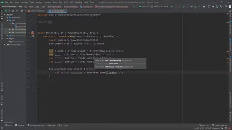Click the red error indicator in status bar
This screenshot has height=130, width=232.
(229, 129)
